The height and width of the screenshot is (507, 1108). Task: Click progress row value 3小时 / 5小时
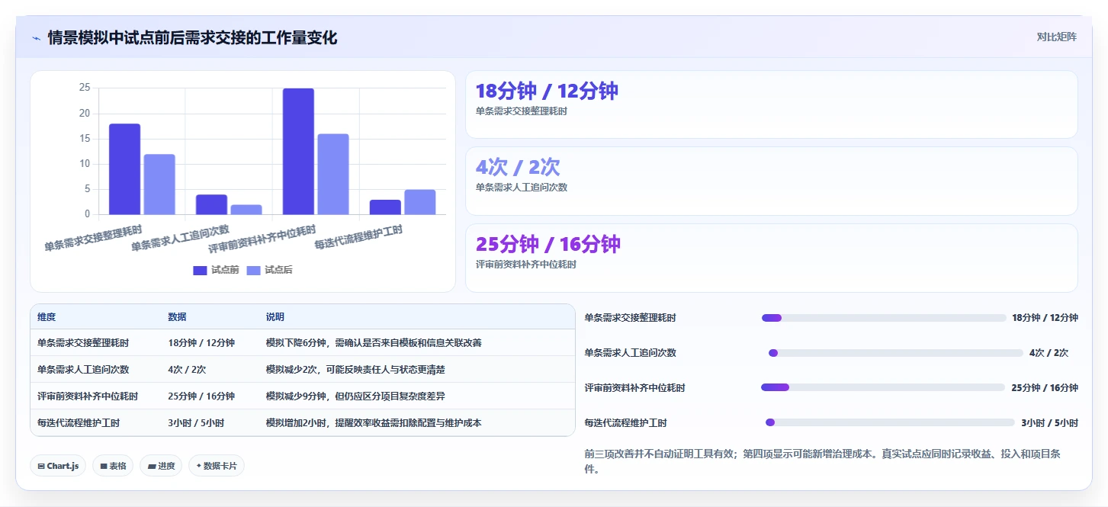[x=1049, y=422]
